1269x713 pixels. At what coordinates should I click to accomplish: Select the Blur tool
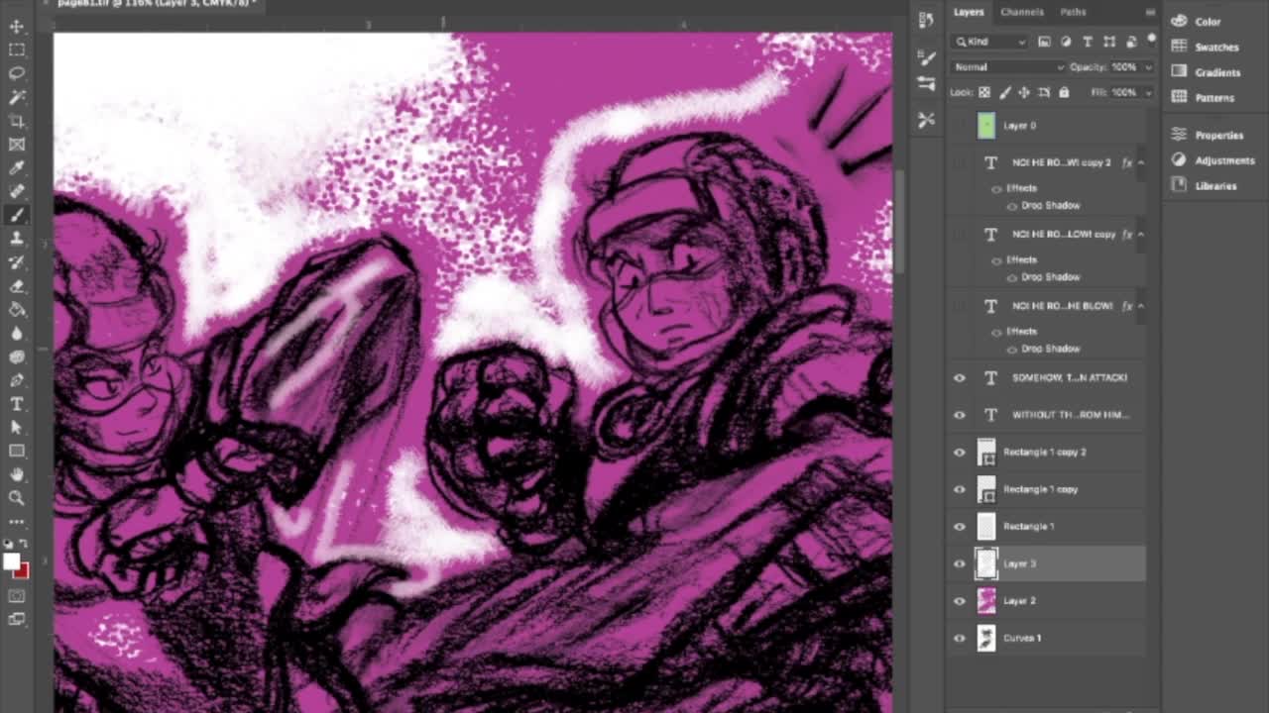17,334
